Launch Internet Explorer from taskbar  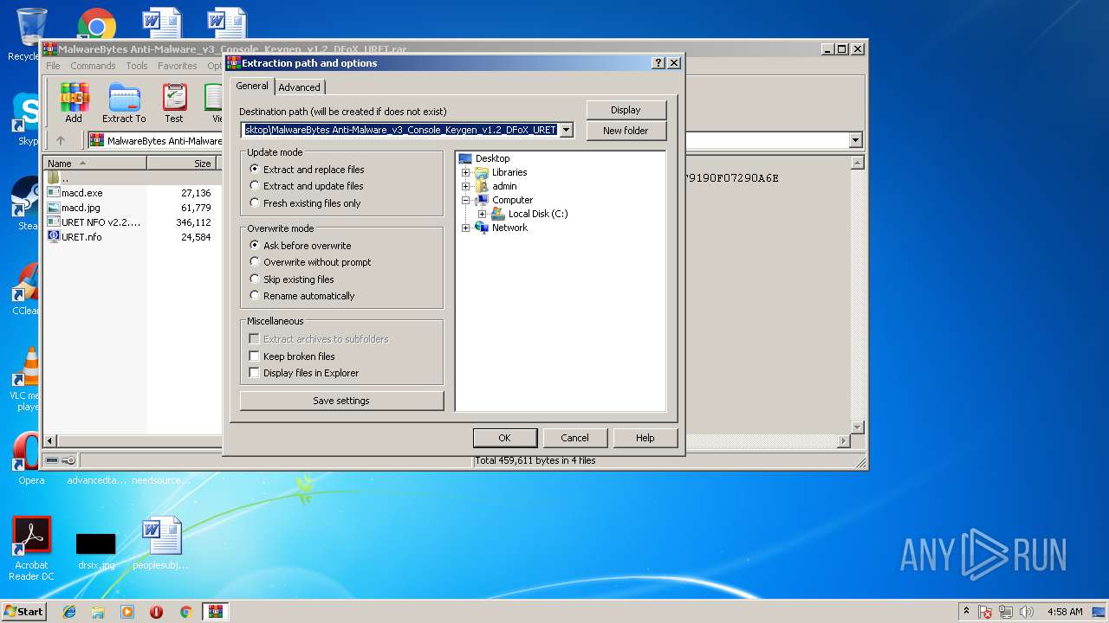coord(69,612)
